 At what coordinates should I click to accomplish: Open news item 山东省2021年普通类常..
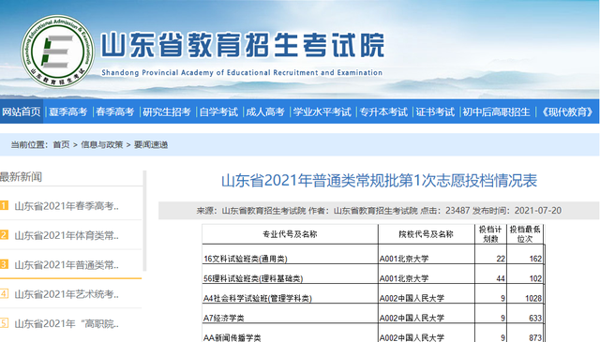coord(67,265)
